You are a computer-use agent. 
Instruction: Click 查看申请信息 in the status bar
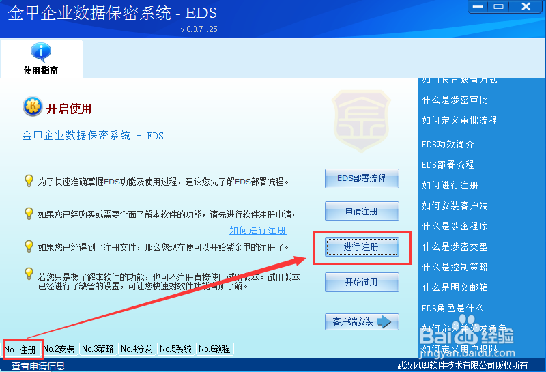click(38, 366)
